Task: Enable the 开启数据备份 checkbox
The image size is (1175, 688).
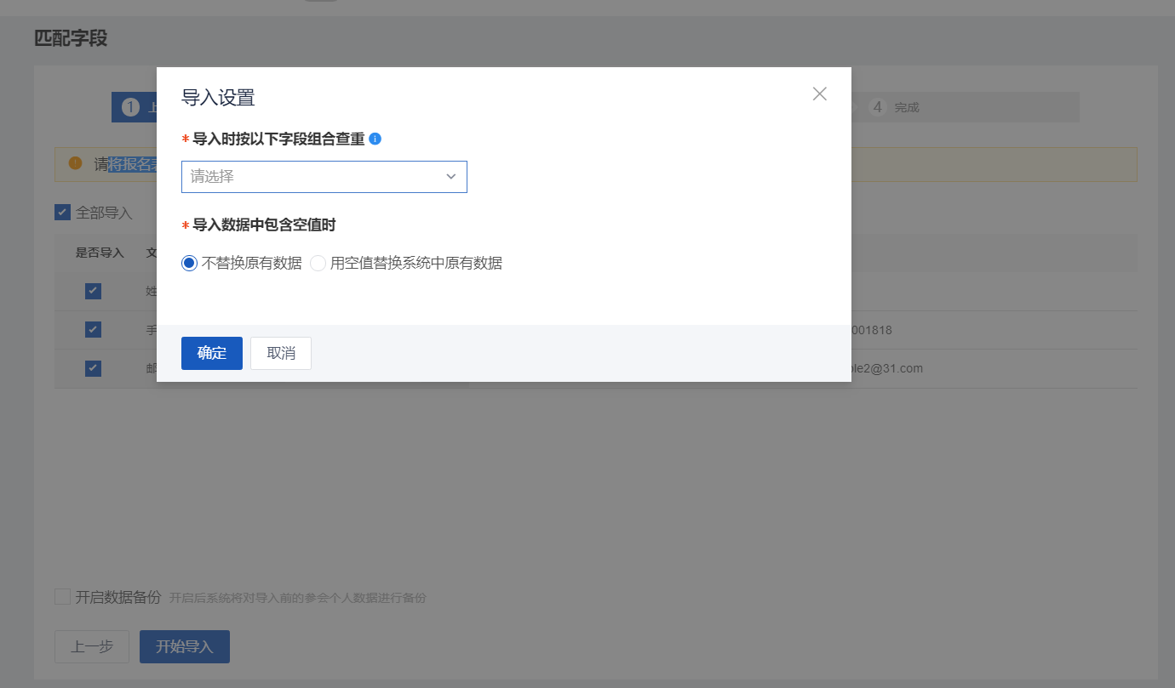Action: [62, 597]
